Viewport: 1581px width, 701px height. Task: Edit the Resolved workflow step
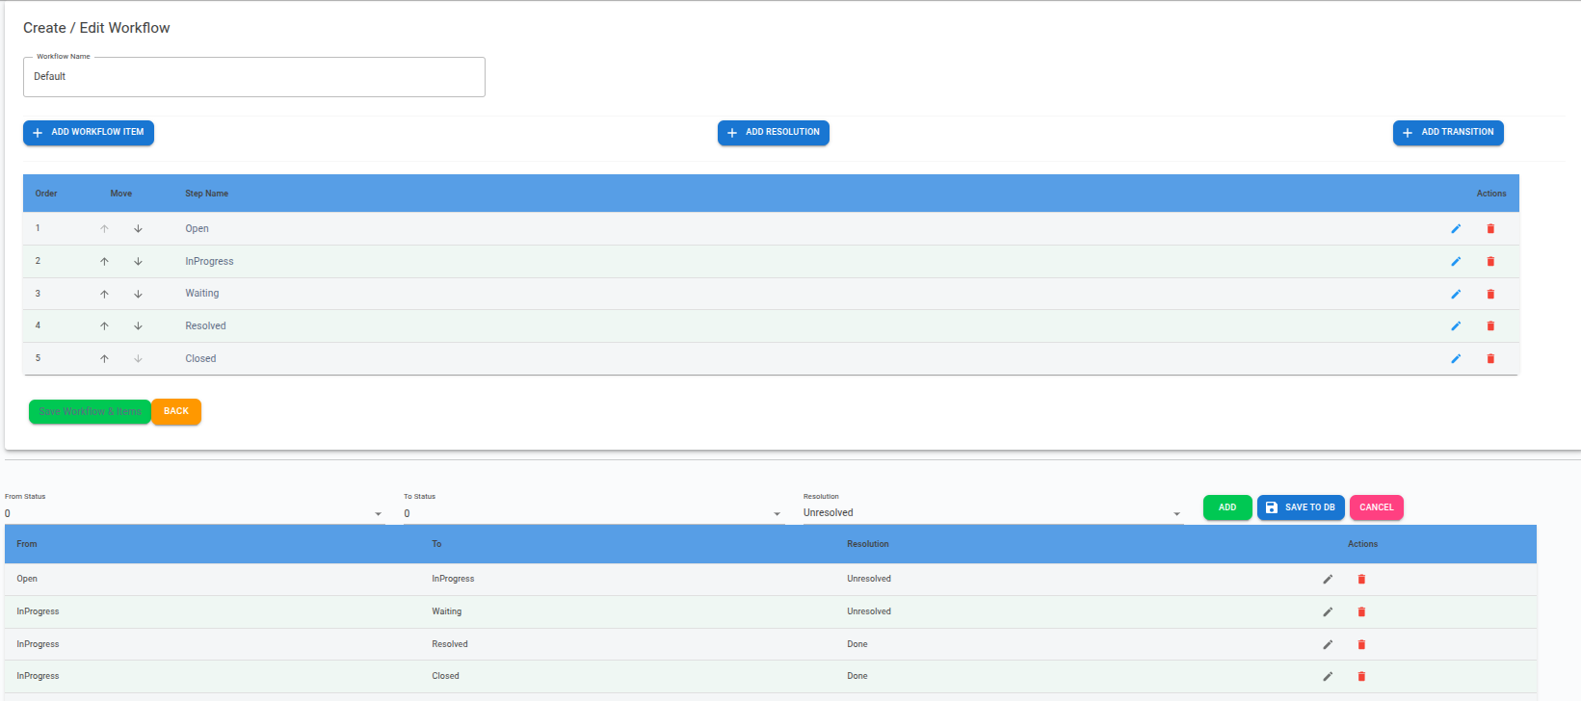click(1456, 326)
